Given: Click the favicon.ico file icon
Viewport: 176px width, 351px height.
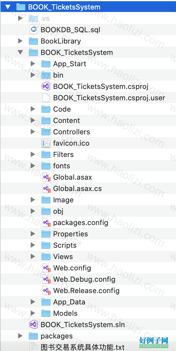Looking at the screenshot, I should [x=46, y=143].
